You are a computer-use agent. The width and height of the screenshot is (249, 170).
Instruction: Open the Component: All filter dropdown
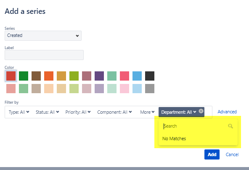pyautogui.click(x=114, y=112)
